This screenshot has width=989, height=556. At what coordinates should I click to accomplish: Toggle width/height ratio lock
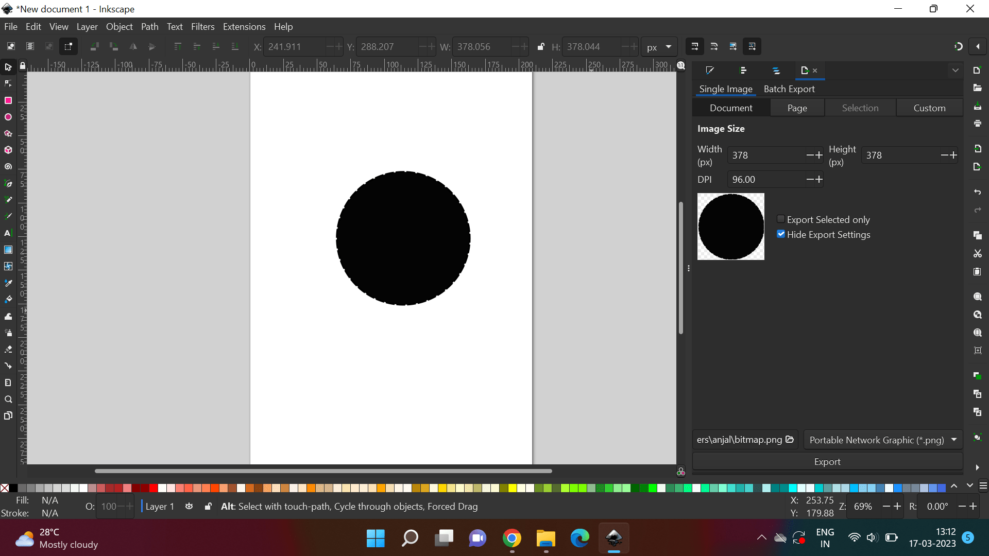540,46
